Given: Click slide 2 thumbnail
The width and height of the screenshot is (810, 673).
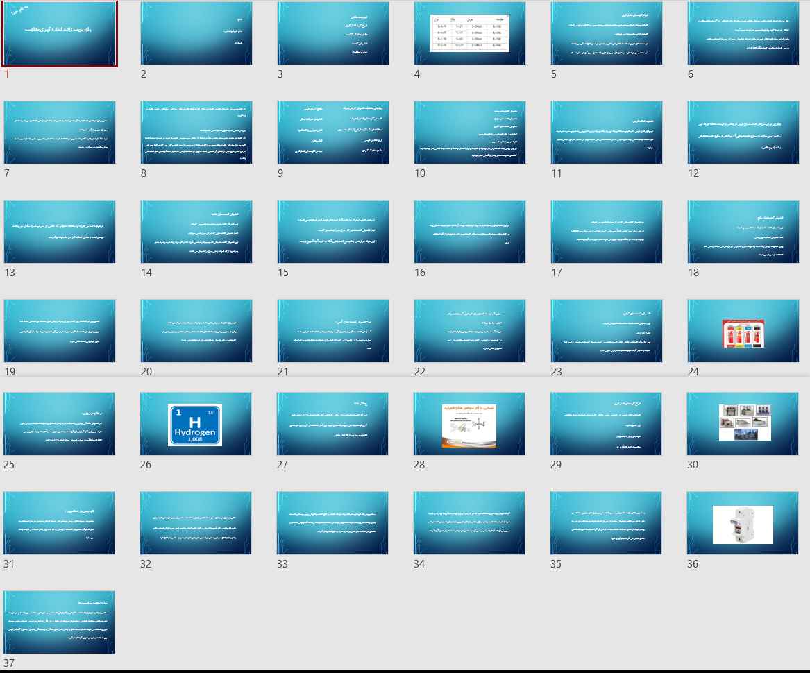Looking at the screenshot, I should click(196, 33).
